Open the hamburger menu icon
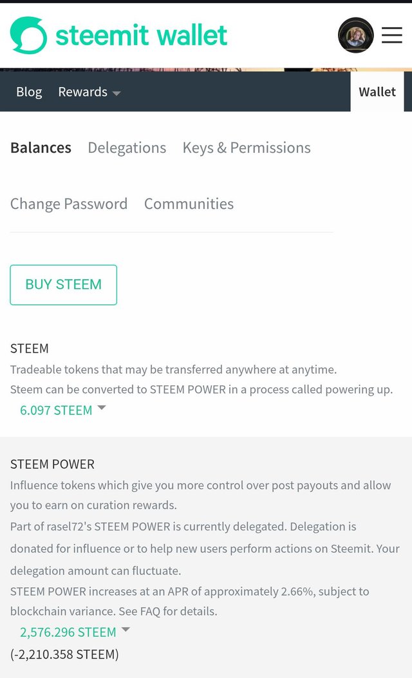This screenshot has height=678, width=412. 391,35
